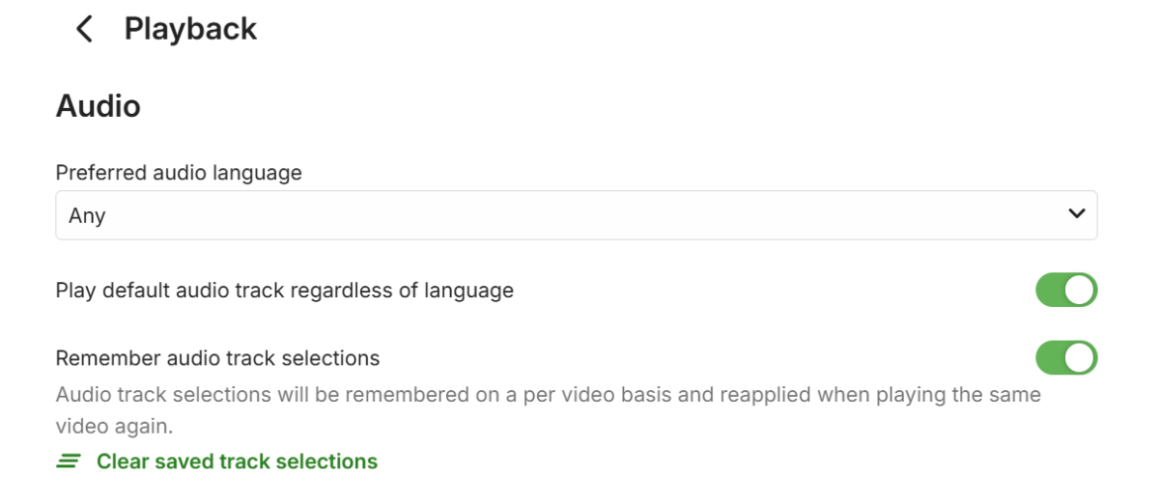
Task: Click the white knob of the Play default toggle
Action: click(x=1081, y=290)
